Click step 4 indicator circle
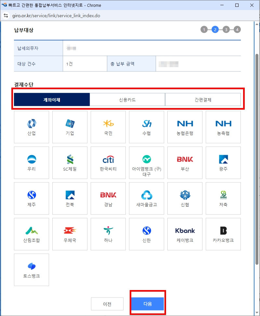 click(237, 30)
